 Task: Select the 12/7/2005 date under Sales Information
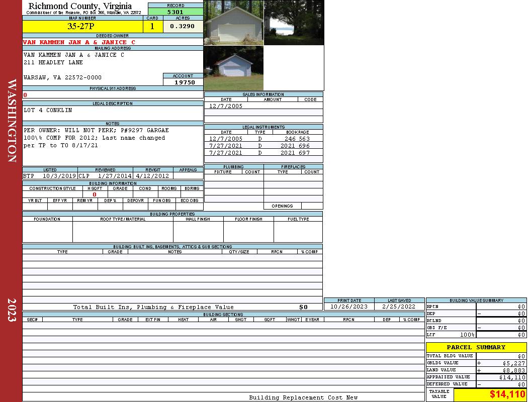point(226,106)
